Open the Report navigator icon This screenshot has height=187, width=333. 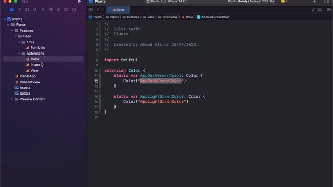tap(74, 10)
